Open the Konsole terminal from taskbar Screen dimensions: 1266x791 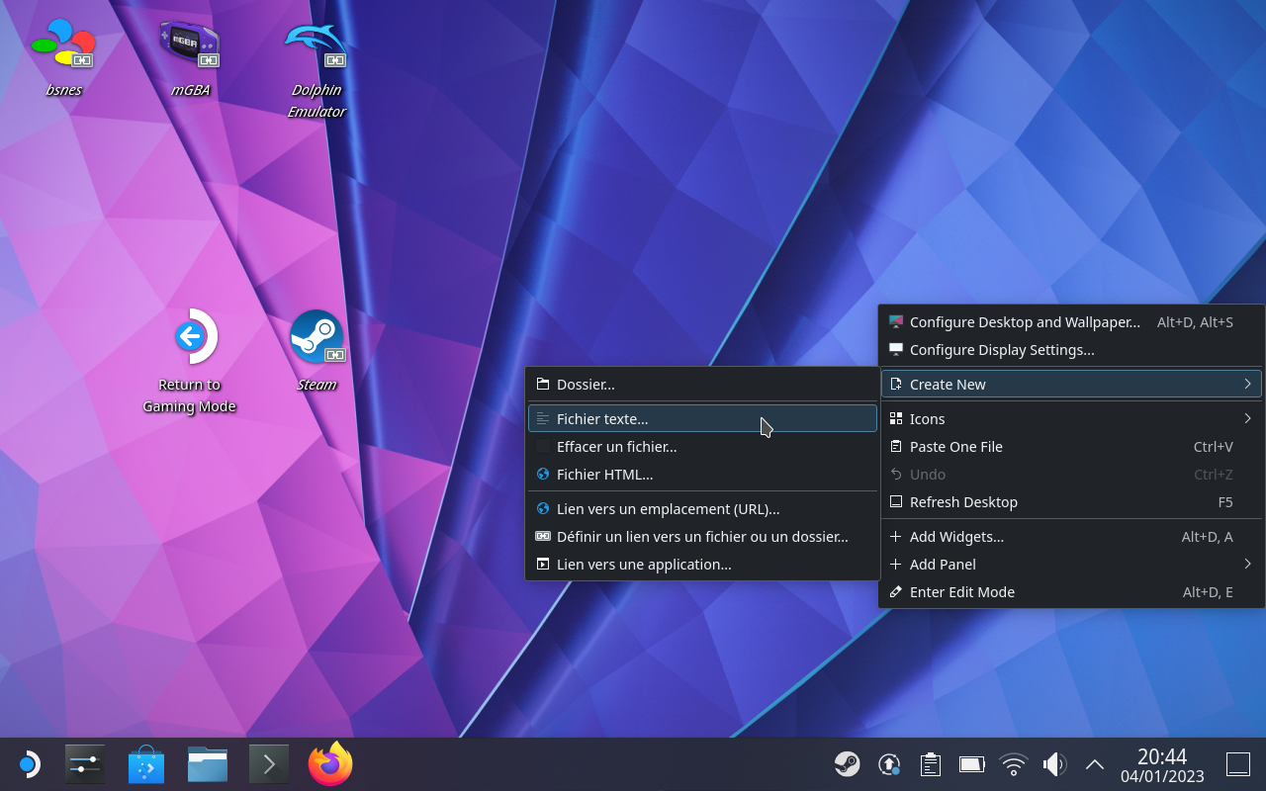tap(268, 764)
